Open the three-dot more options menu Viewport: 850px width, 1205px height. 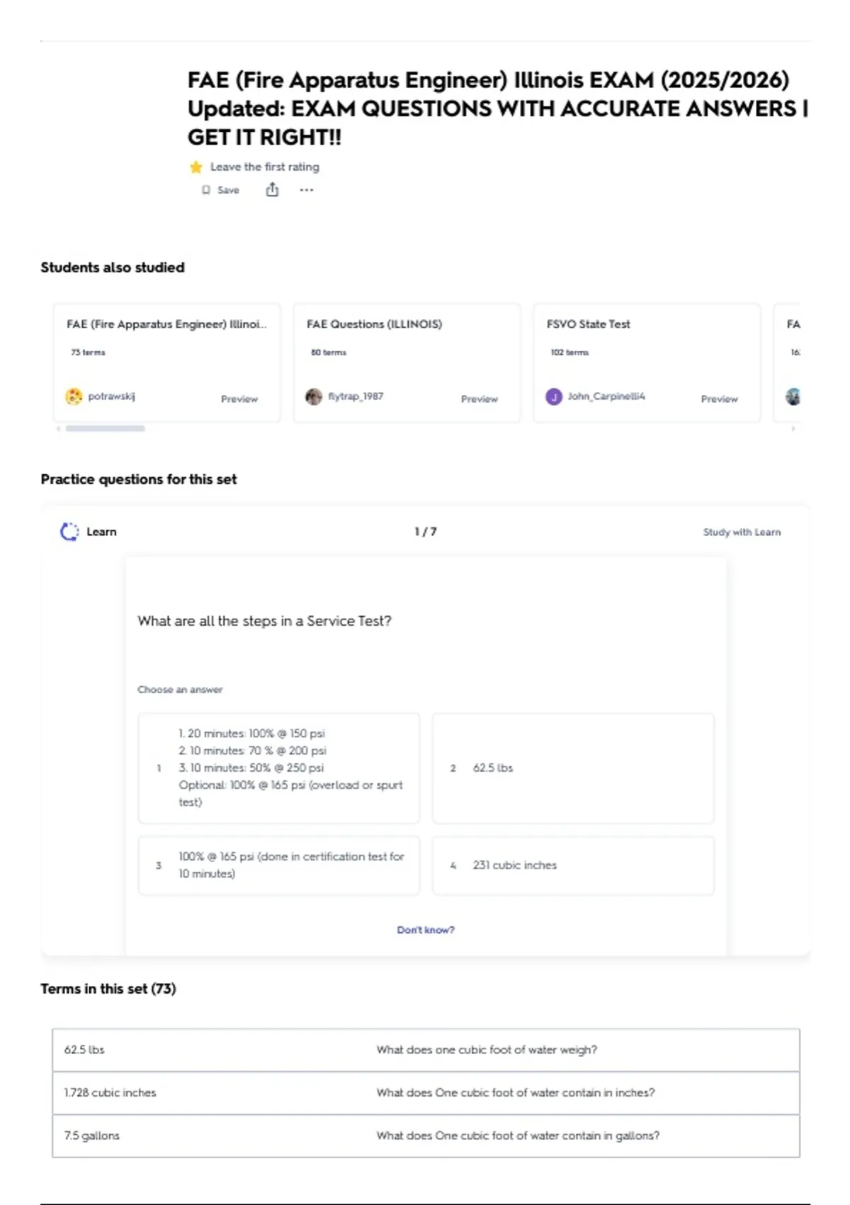click(x=306, y=190)
